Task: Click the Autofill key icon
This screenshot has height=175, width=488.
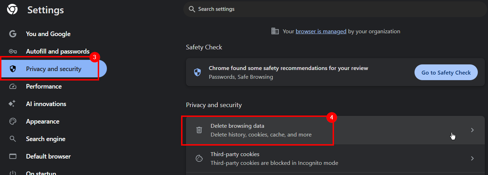Action: coord(13,51)
